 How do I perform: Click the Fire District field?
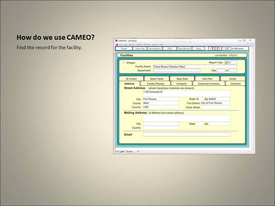215,103
